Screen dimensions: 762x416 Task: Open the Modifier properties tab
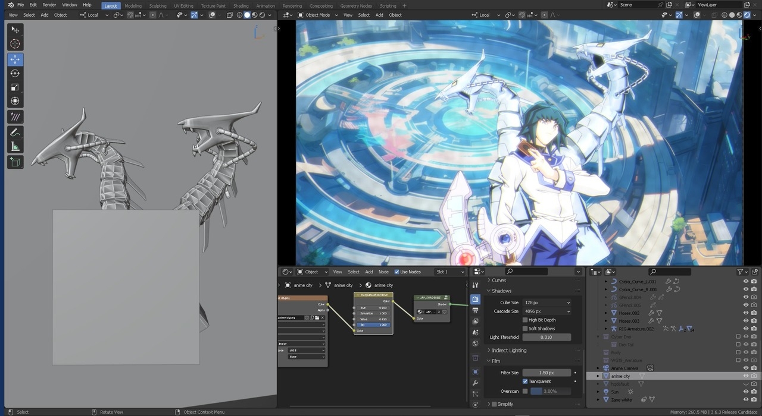click(475, 383)
